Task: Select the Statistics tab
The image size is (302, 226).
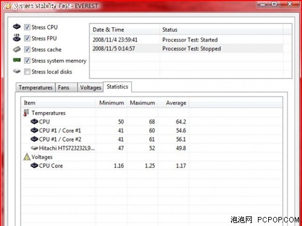Action: (117, 87)
